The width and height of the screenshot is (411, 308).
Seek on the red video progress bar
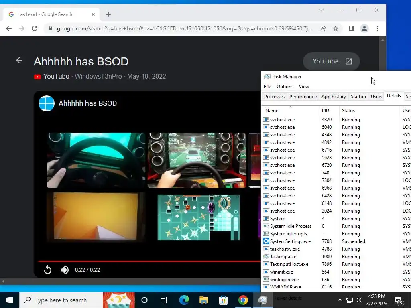149,261
